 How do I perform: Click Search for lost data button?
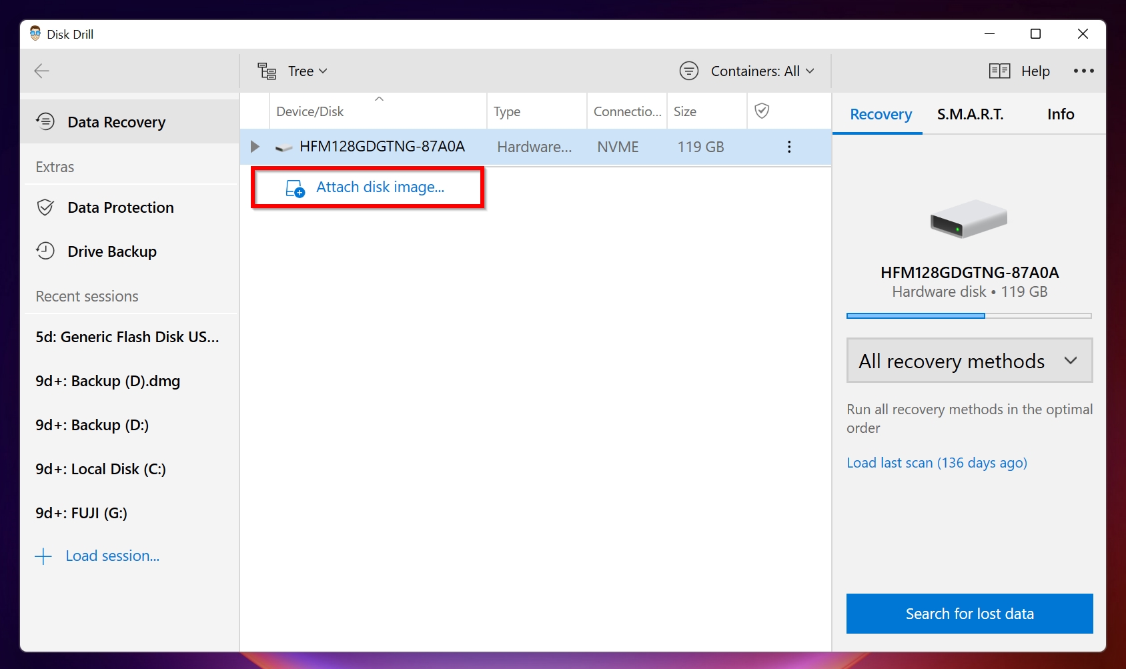(969, 614)
